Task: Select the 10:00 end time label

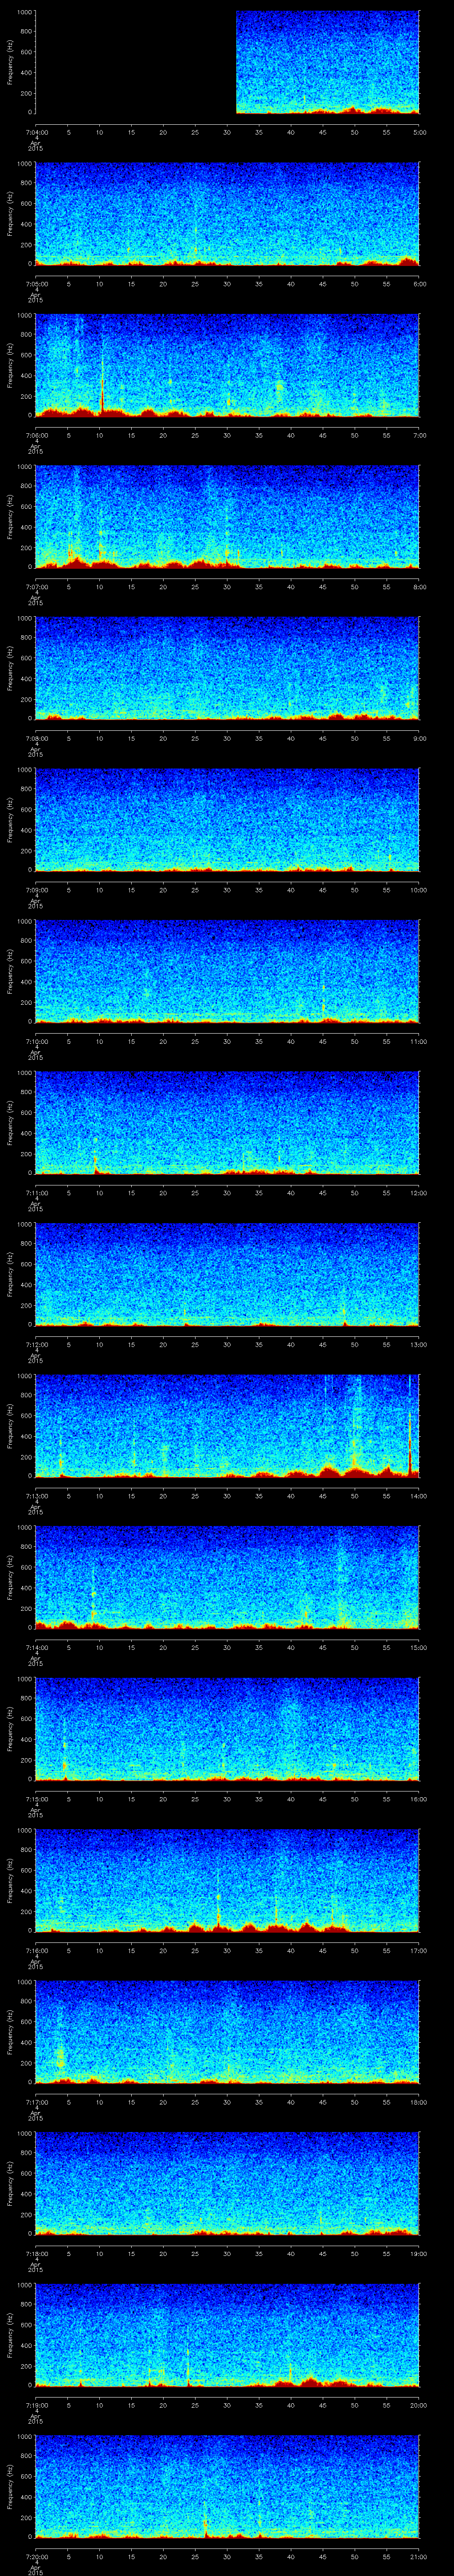Action: [418, 890]
